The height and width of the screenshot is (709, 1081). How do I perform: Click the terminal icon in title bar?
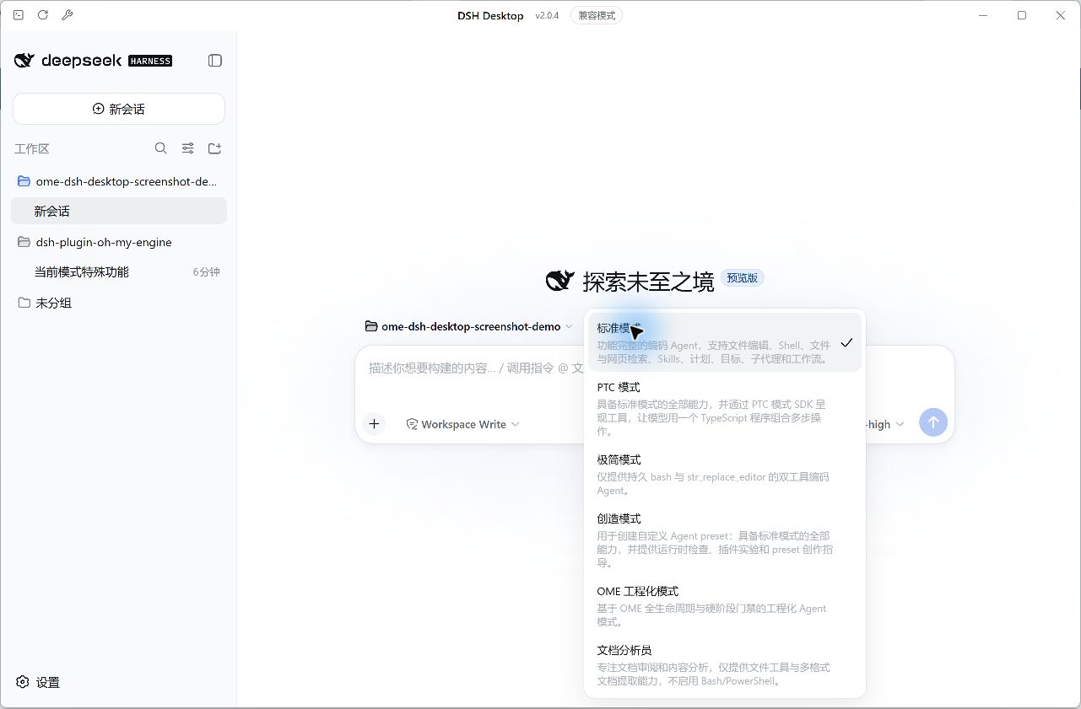tap(19, 15)
